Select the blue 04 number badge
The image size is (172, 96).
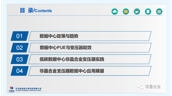click(x=20, y=71)
